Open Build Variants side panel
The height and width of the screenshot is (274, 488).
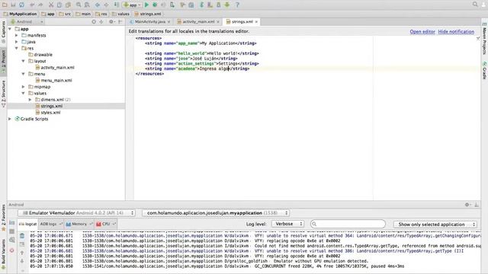point(3,254)
